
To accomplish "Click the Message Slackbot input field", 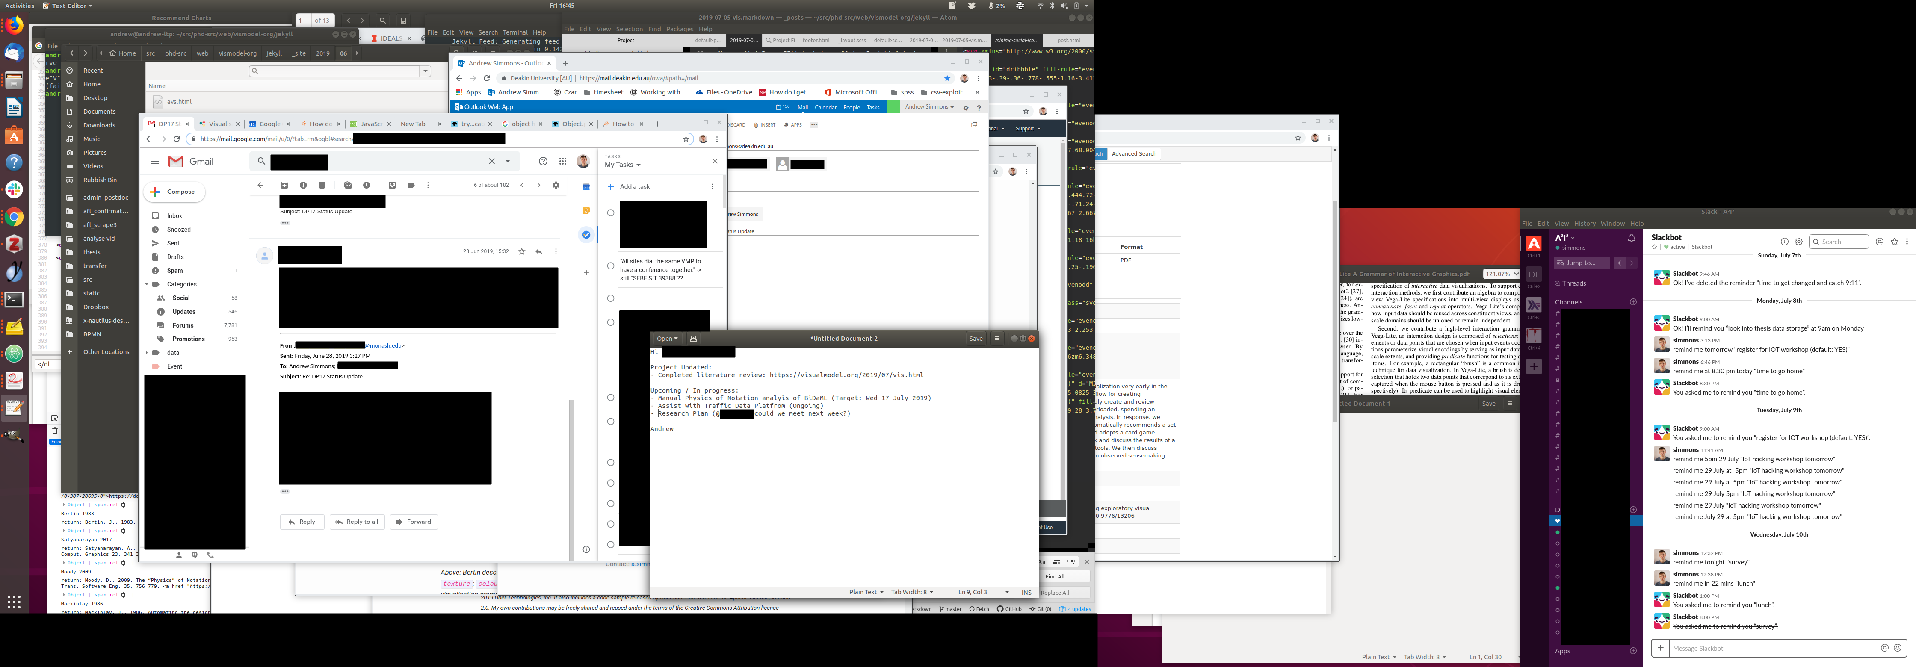I will 1770,648.
